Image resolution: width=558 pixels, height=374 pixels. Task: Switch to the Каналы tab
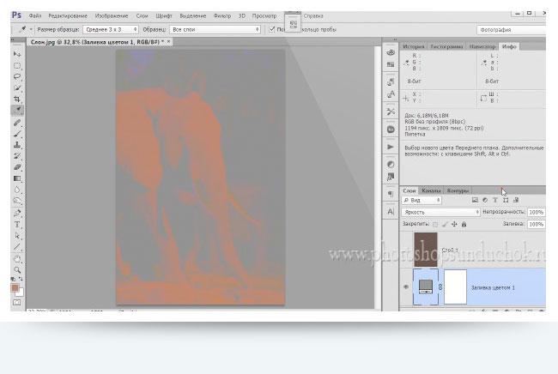click(x=431, y=191)
